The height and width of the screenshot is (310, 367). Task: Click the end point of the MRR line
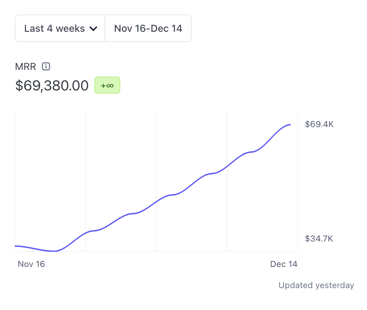click(290, 125)
